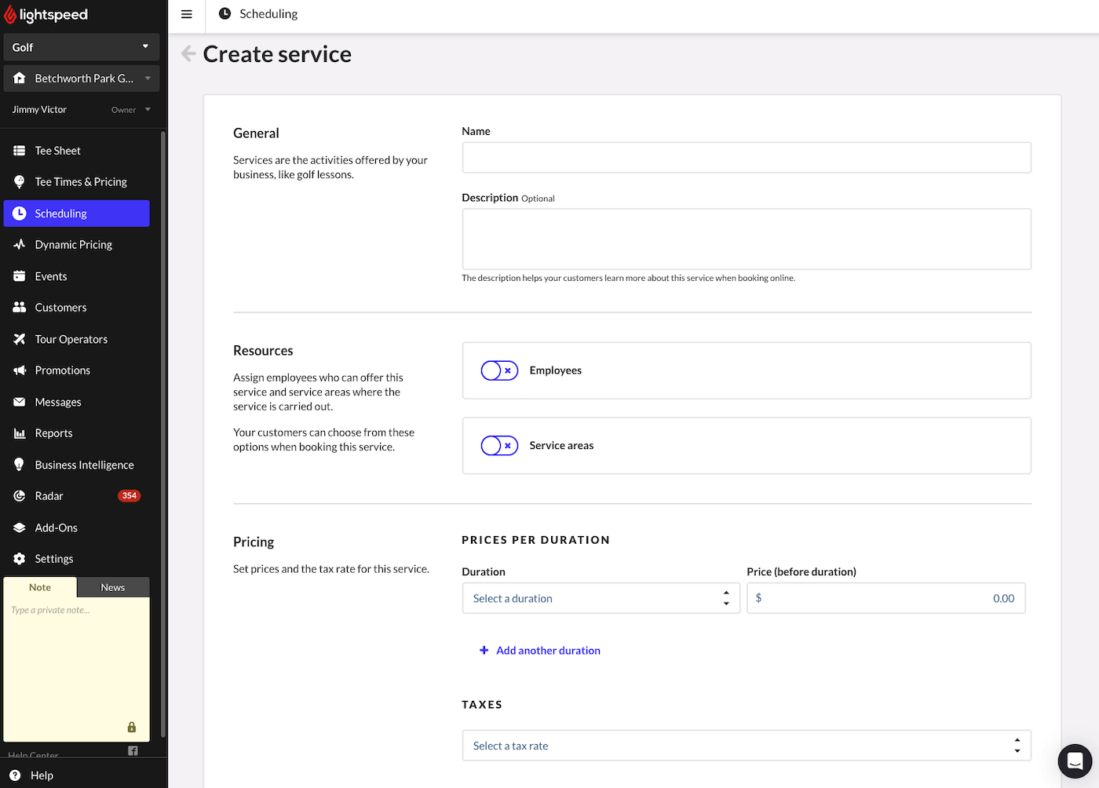Enable the Service areas toggle
This screenshot has height=788, width=1099.
click(x=499, y=445)
